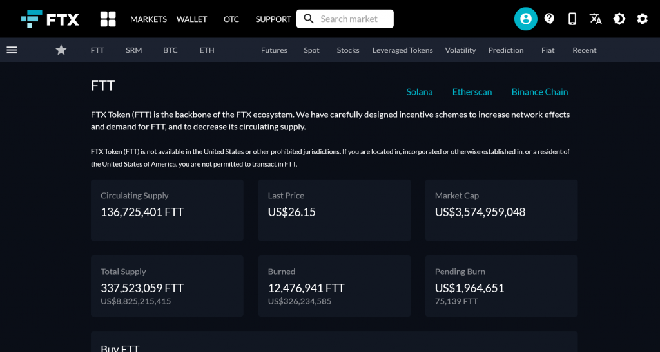This screenshot has height=352, width=660.
Task: Click the Market Cap value US$3,574,959,048
Action: 480,212
